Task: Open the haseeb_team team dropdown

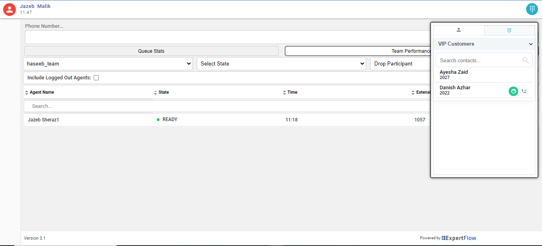Action: (108, 63)
